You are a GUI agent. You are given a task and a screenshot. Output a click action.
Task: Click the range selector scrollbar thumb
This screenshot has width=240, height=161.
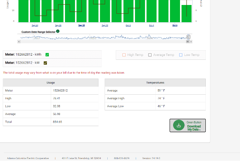point(188,42)
